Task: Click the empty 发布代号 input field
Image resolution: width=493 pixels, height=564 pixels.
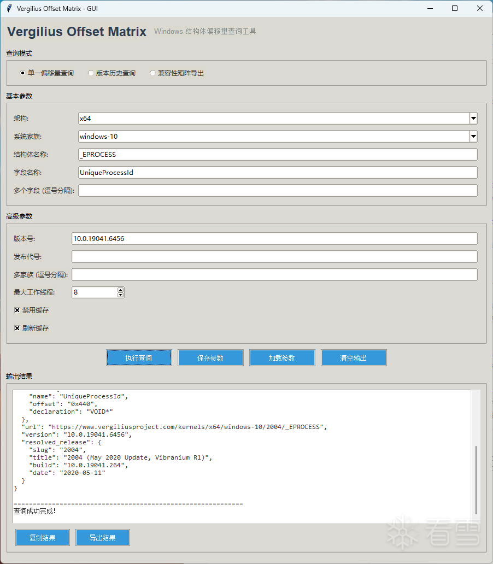Action: click(274, 256)
